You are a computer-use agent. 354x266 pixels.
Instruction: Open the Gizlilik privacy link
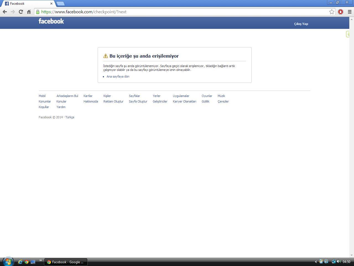[205, 101]
